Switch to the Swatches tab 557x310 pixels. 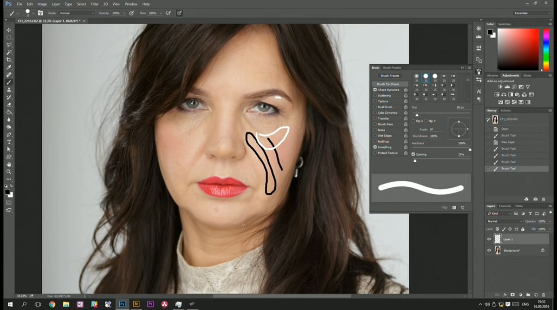[x=504, y=24]
